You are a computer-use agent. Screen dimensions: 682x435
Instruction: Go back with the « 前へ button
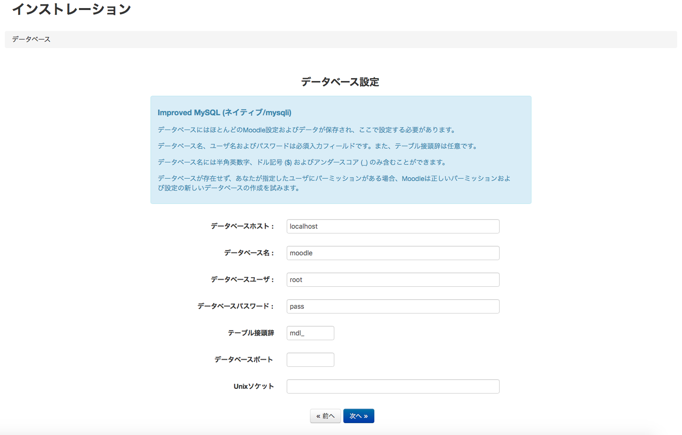point(325,416)
